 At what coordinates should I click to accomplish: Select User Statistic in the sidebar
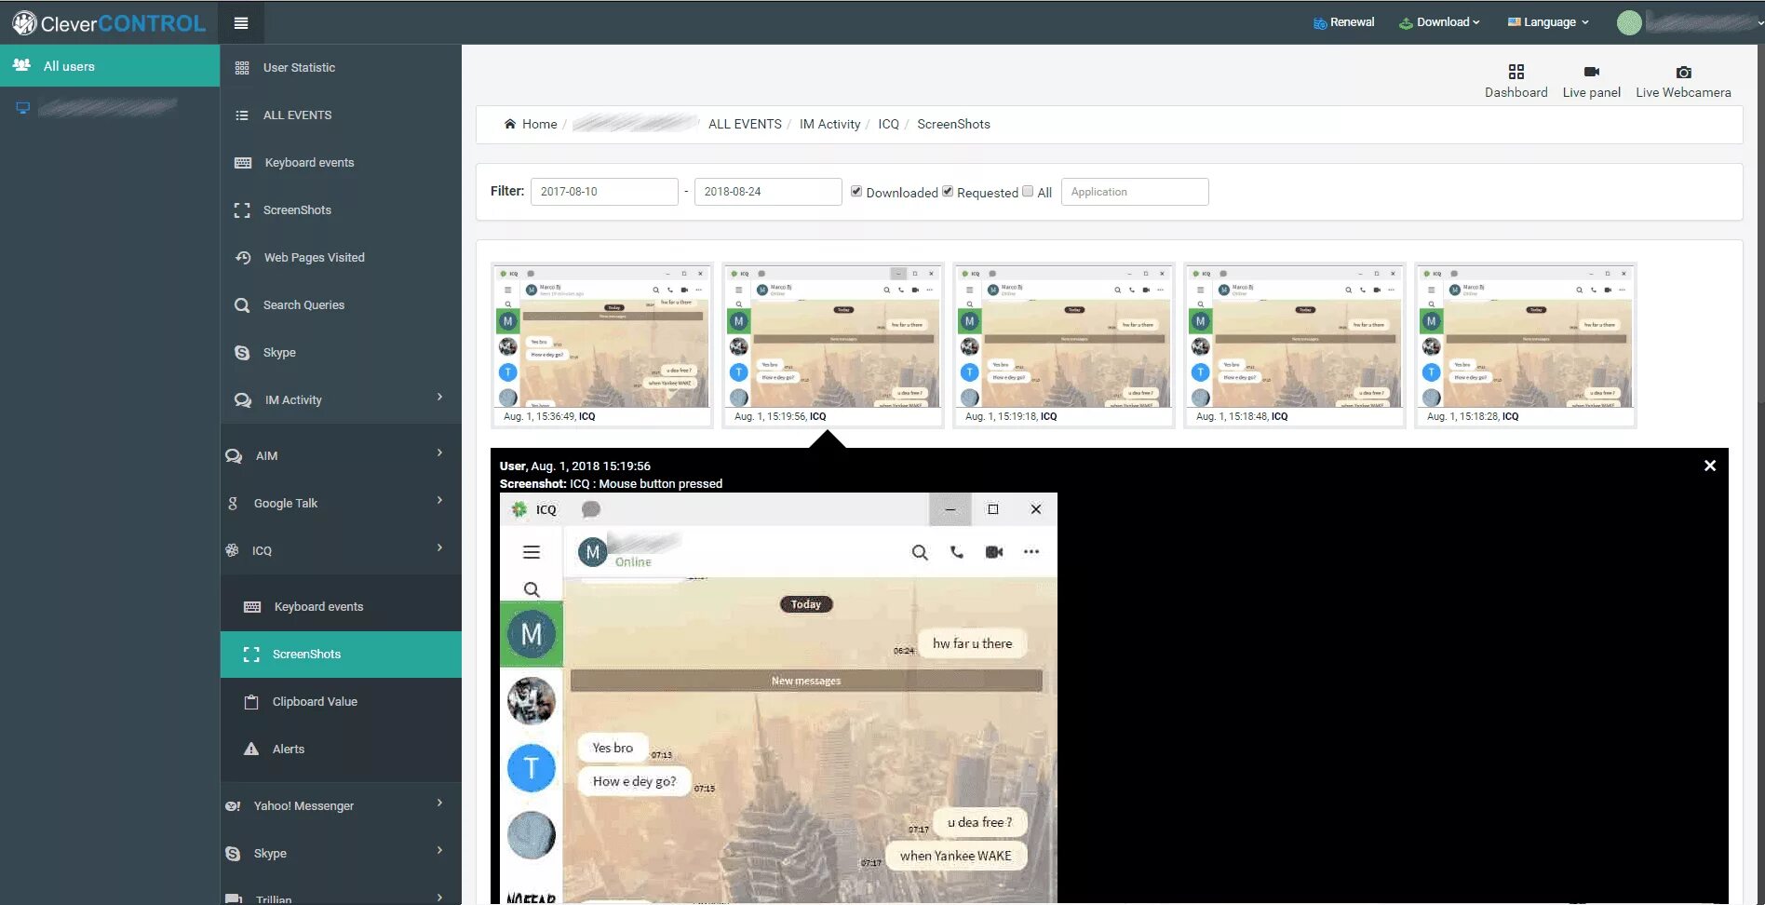click(341, 68)
